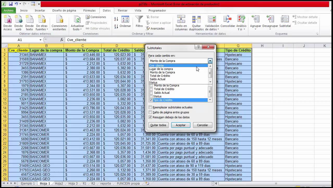The image size is (333, 188).
Task: Click the Desde texto icon
Action: click(x=29, y=23)
